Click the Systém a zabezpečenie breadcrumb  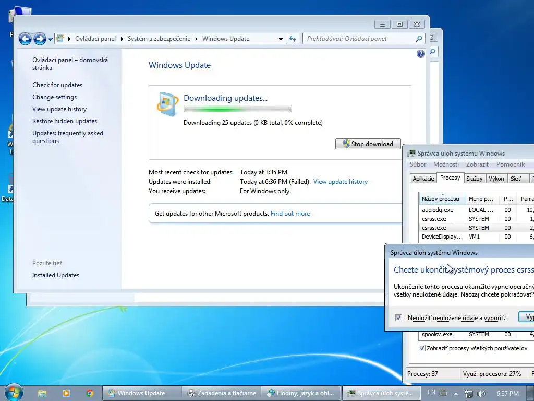[x=159, y=39]
